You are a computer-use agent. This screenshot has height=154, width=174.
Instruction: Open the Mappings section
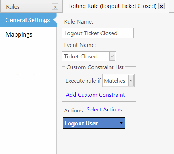click(19, 34)
